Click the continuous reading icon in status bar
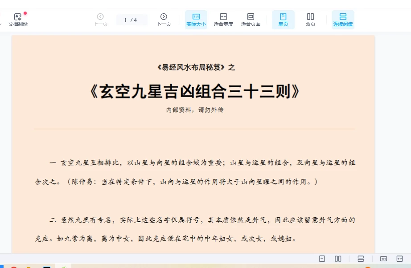The width and height of the screenshot is (411, 268). tap(360, 258)
